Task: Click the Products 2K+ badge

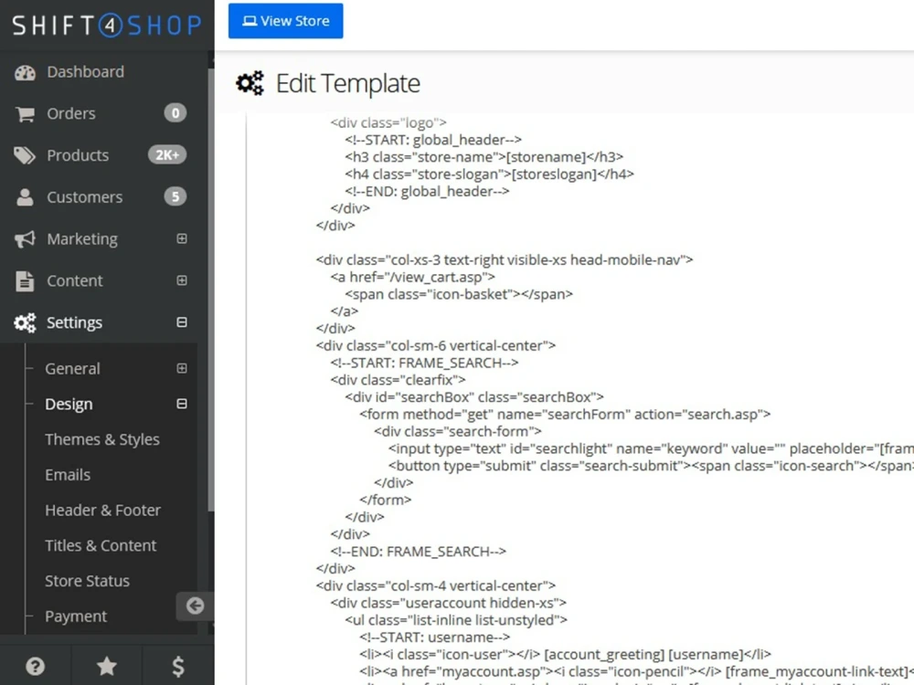Action: pyautogui.click(x=166, y=155)
